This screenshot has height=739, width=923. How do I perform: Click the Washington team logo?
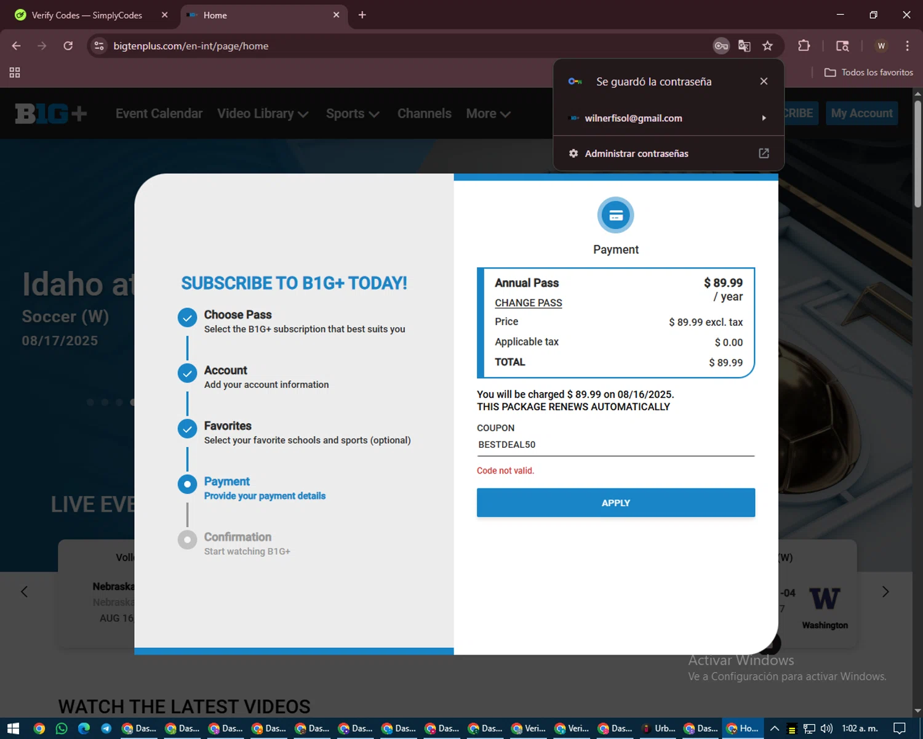pyautogui.click(x=825, y=598)
